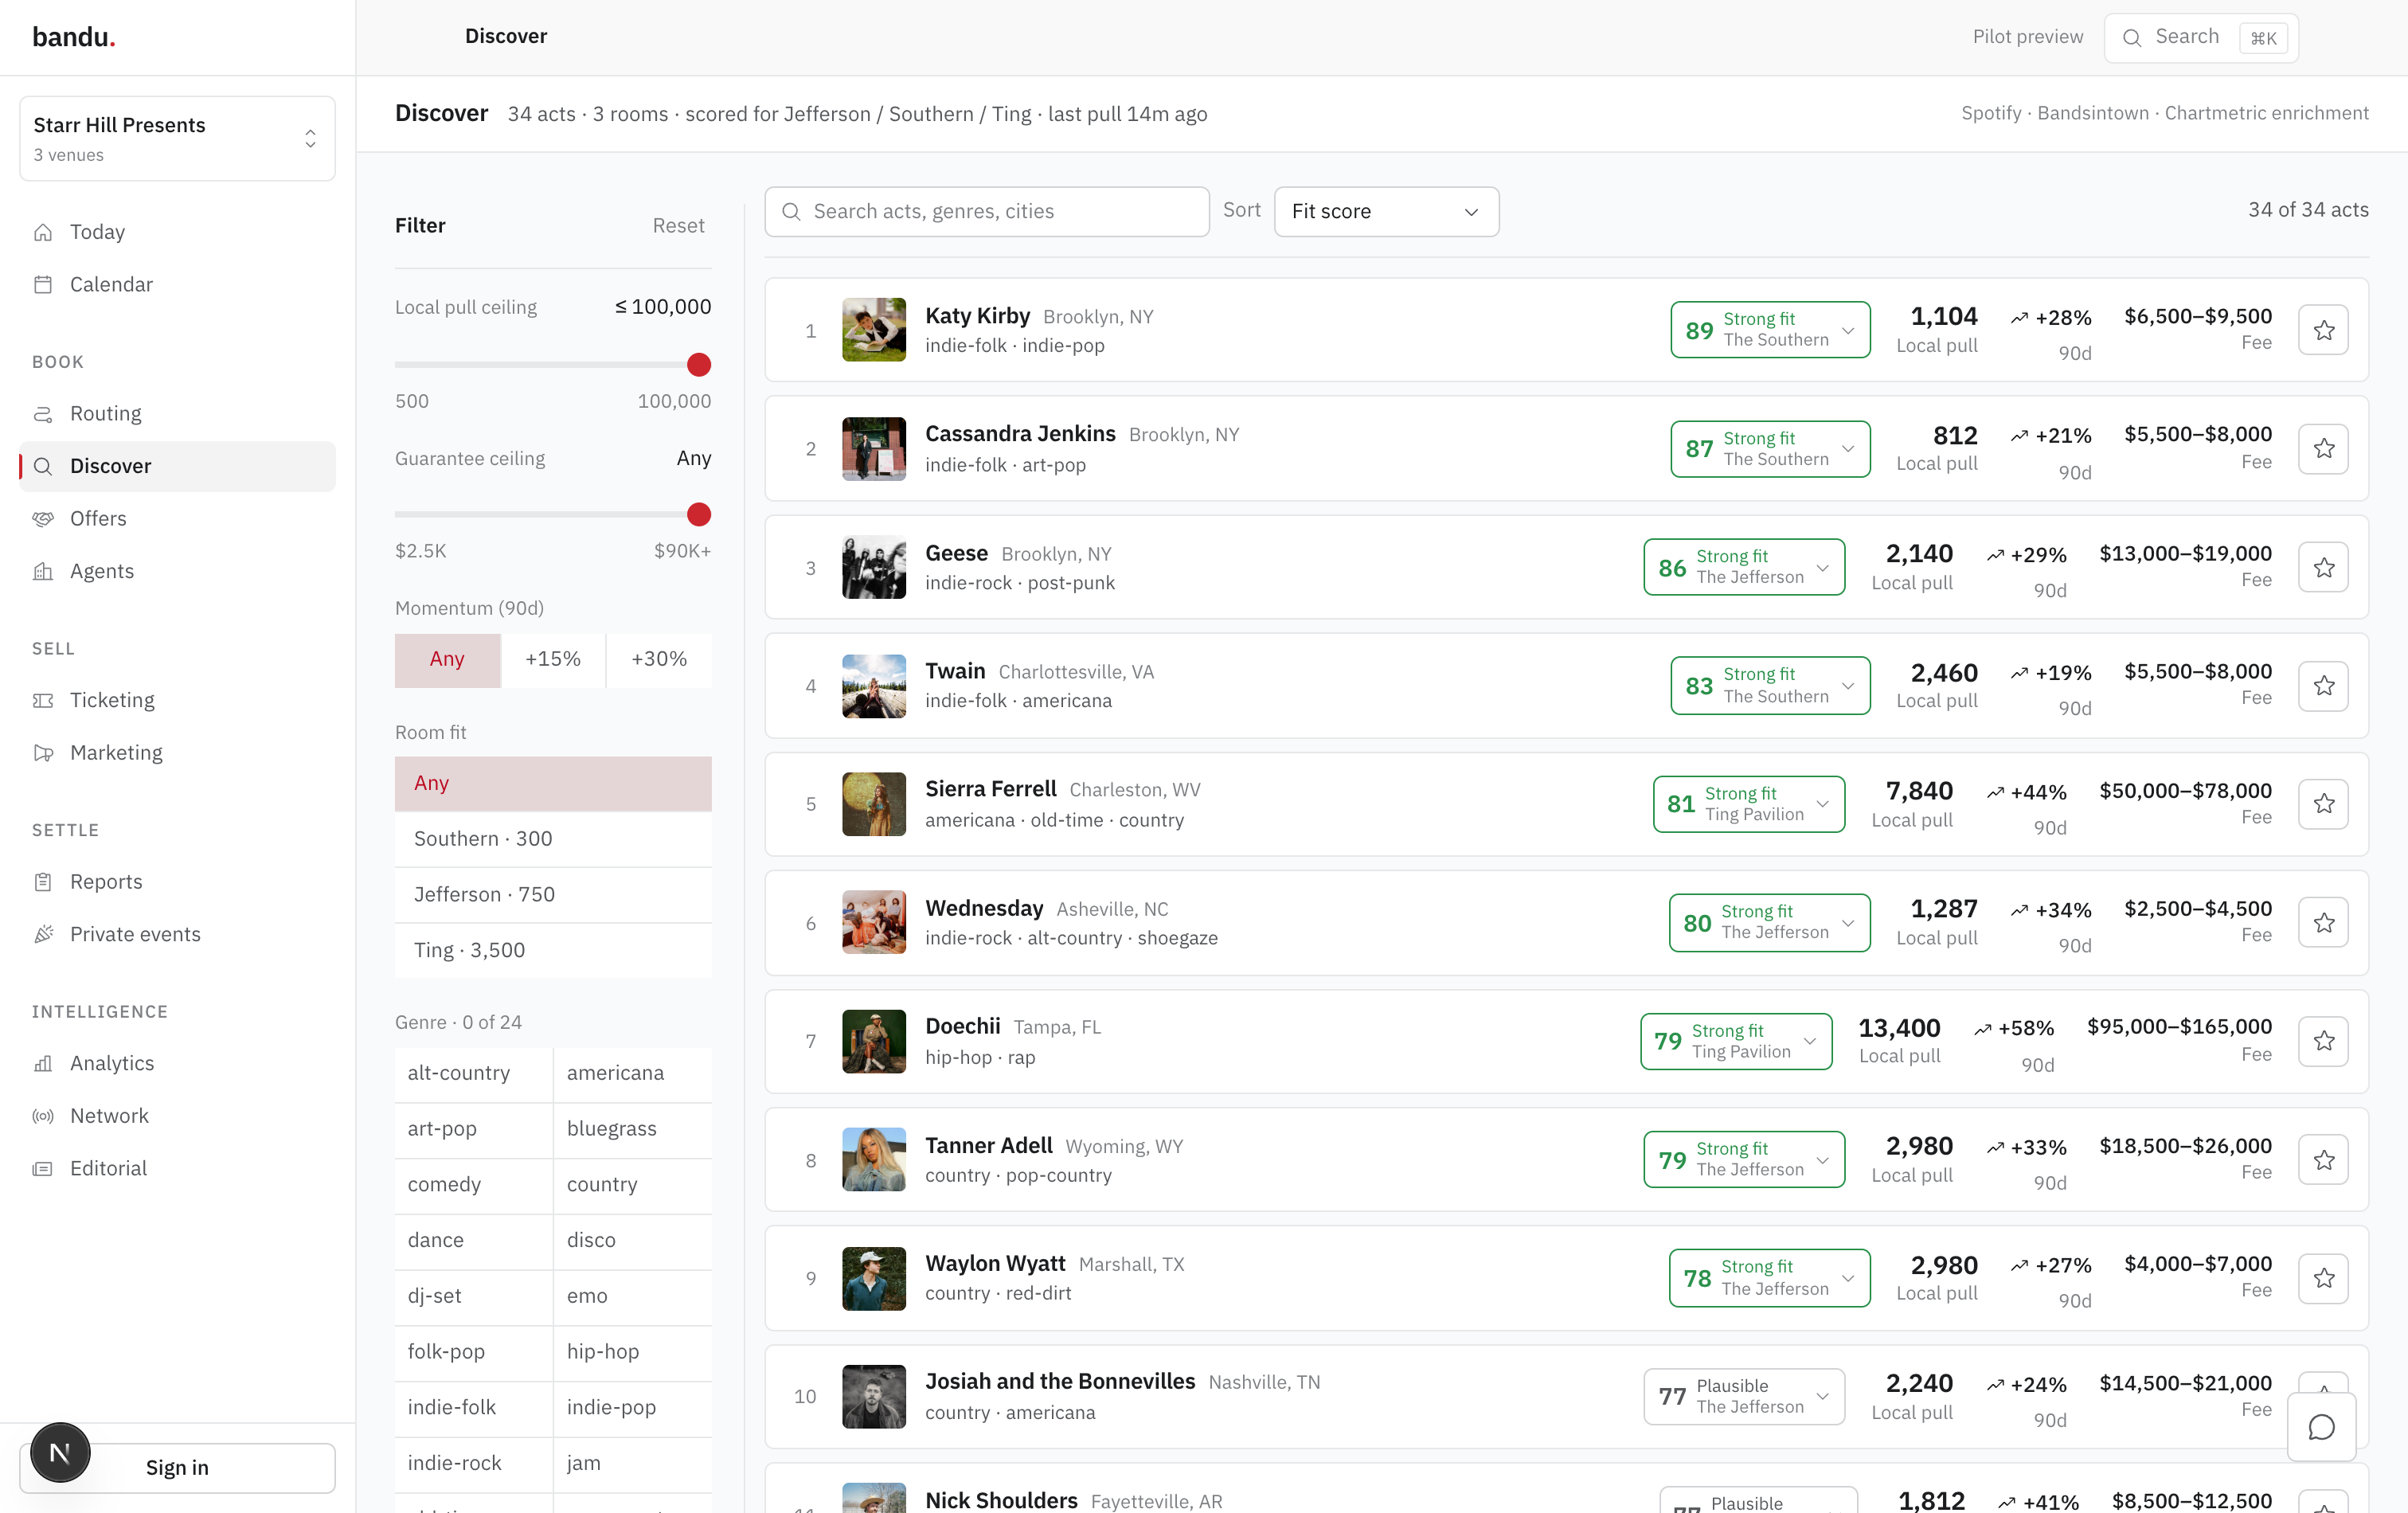Image resolution: width=2408 pixels, height=1513 pixels.
Task: Expand the Starr Hill Presents venue switcher
Action: pos(177,138)
